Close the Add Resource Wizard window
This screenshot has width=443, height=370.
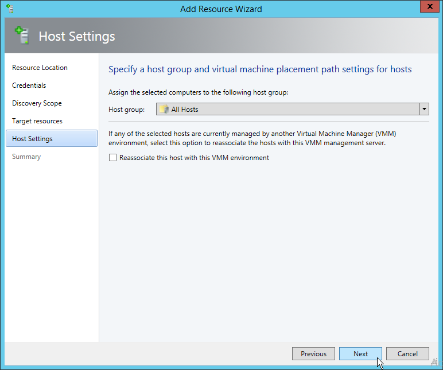pyautogui.click(x=430, y=6)
